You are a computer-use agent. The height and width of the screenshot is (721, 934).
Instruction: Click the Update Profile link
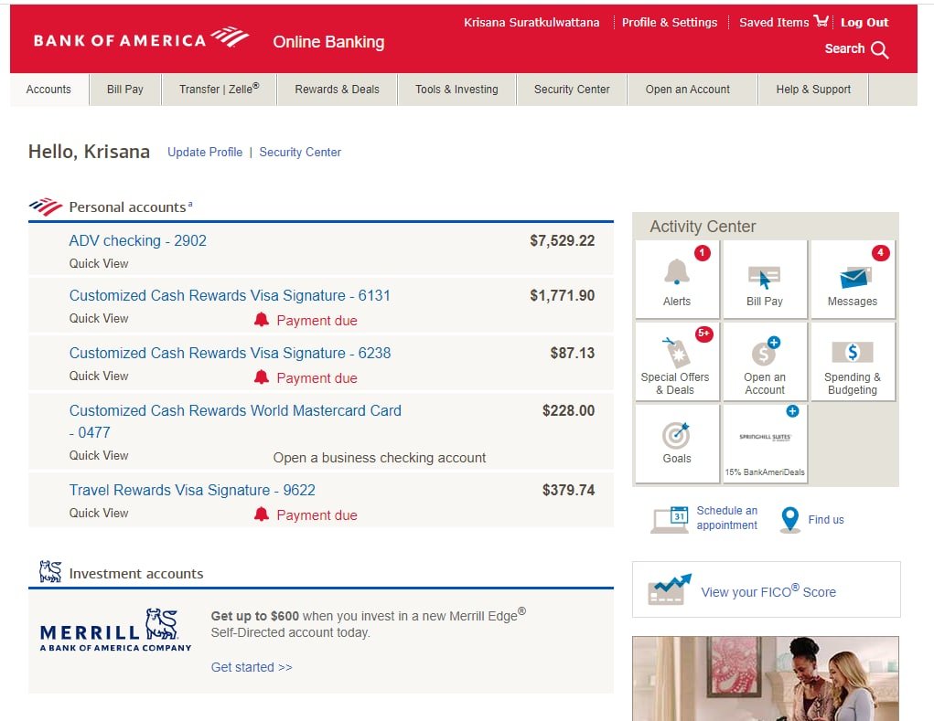tap(205, 153)
